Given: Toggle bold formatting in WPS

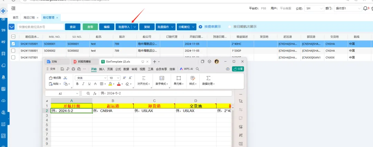Looking at the screenshot, I should (77, 84).
